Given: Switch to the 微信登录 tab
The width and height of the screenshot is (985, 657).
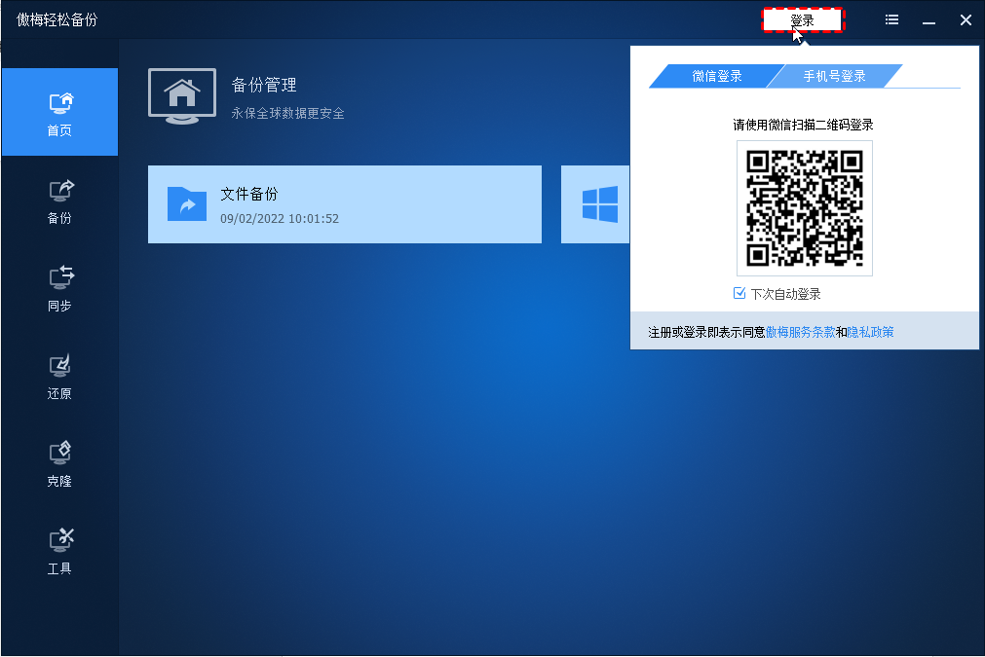Looking at the screenshot, I should click(x=717, y=76).
